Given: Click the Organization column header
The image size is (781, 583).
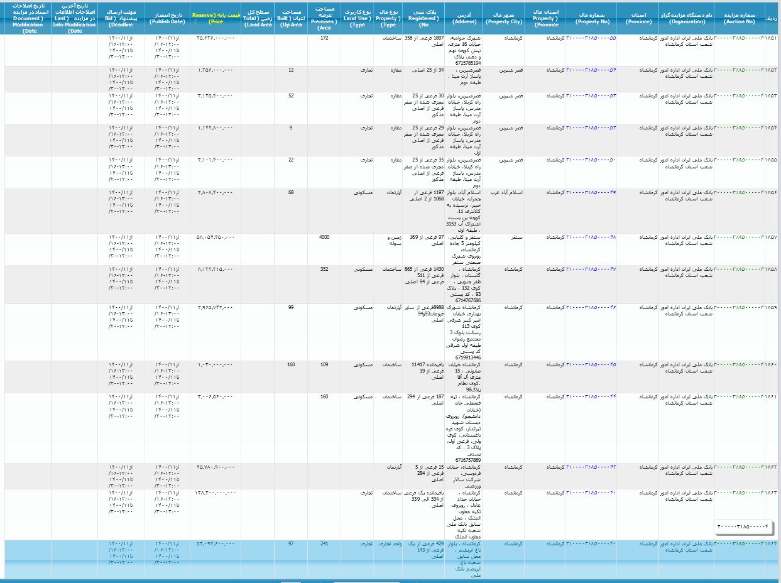Looking at the screenshot, I should [x=686, y=17].
